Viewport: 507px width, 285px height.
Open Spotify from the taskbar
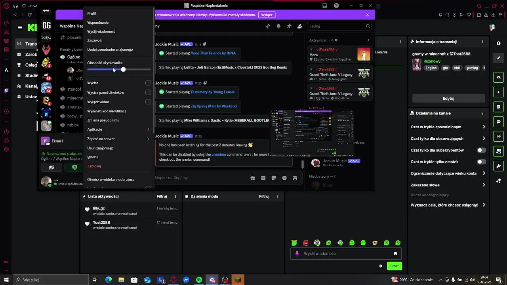click(199, 280)
